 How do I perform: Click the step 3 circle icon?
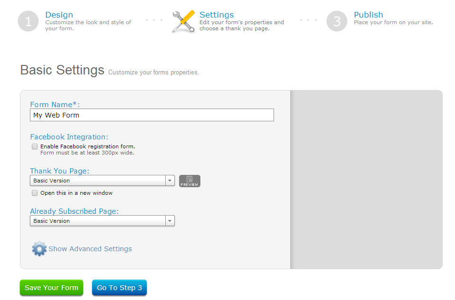337,21
